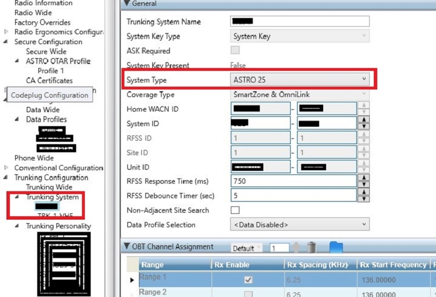Increase RFSS Response Time spinner

[x=364, y=177]
